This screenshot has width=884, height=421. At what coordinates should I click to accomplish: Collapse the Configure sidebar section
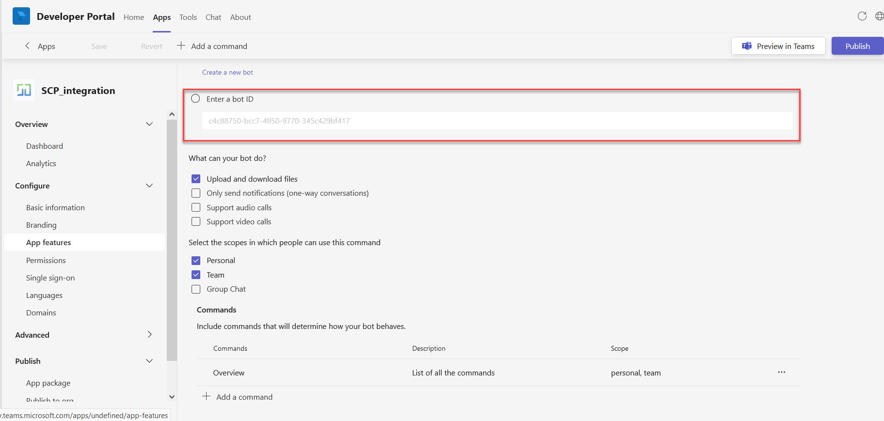149,186
